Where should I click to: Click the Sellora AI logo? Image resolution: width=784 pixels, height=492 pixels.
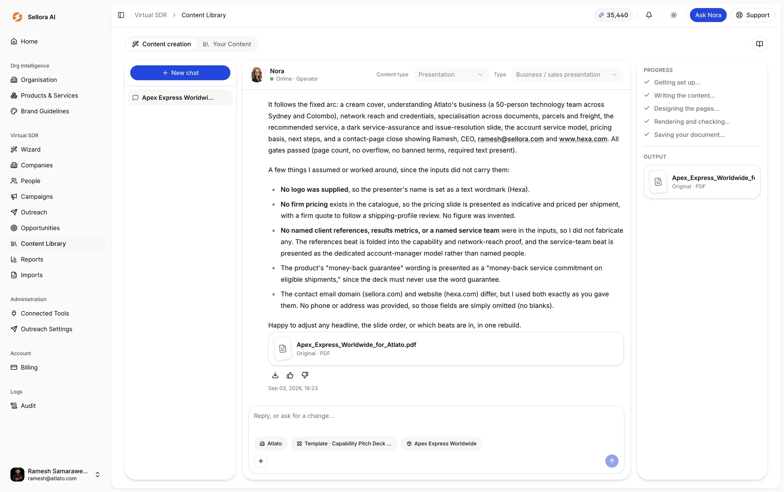(x=17, y=17)
